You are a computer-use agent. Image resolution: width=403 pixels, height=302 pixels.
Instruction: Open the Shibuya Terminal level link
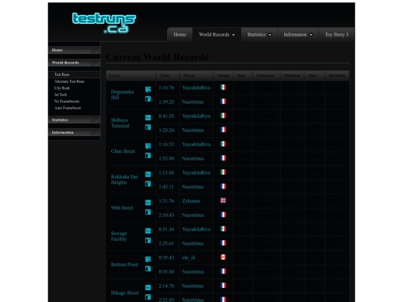tap(120, 123)
